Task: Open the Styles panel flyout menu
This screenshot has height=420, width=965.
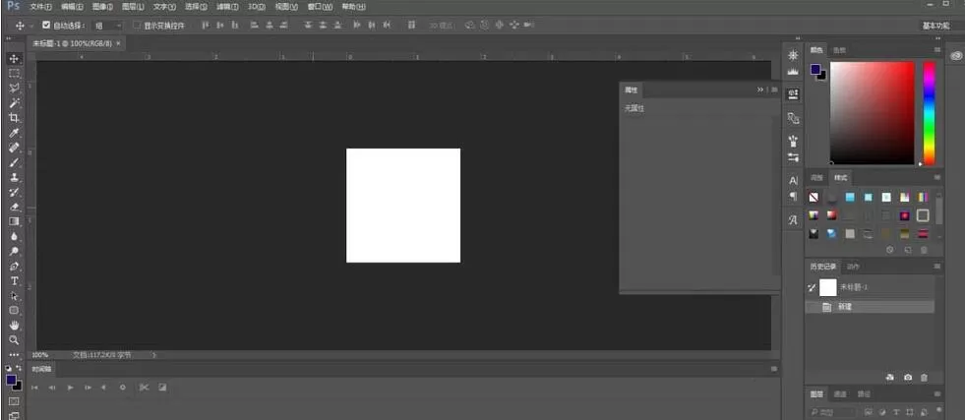Action: click(936, 178)
